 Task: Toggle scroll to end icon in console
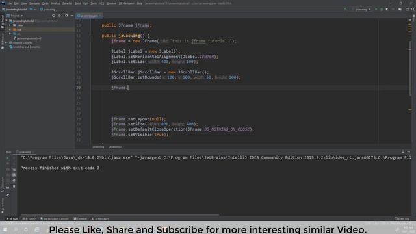[14, 175]
